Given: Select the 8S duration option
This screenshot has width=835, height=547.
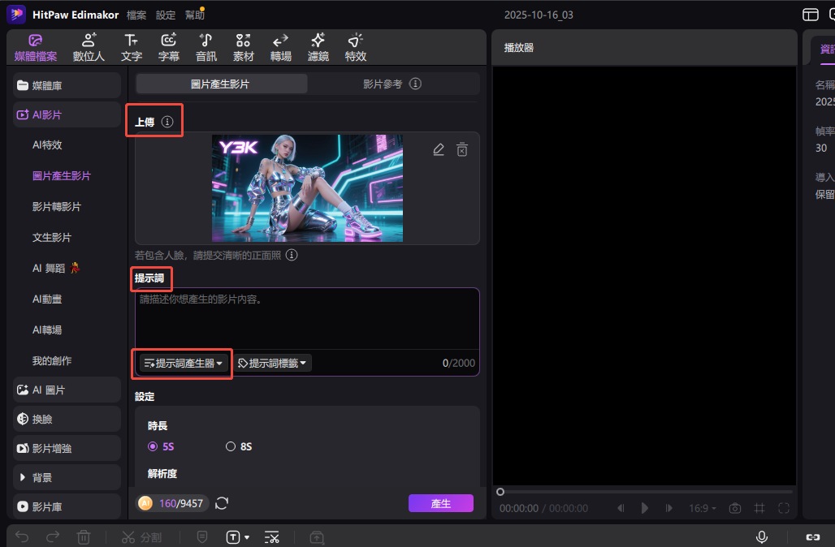Looking at the screenshot, I should (231, 446).
